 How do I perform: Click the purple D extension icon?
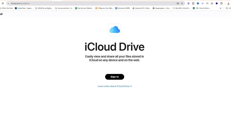189,3
